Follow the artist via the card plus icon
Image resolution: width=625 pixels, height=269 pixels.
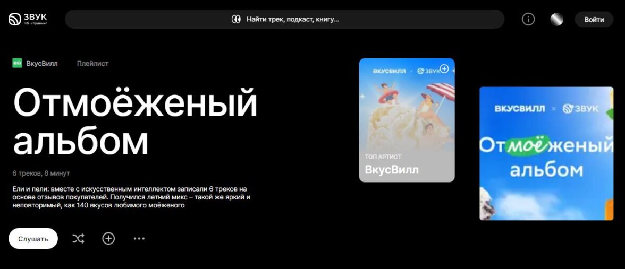tap(444, 69)
